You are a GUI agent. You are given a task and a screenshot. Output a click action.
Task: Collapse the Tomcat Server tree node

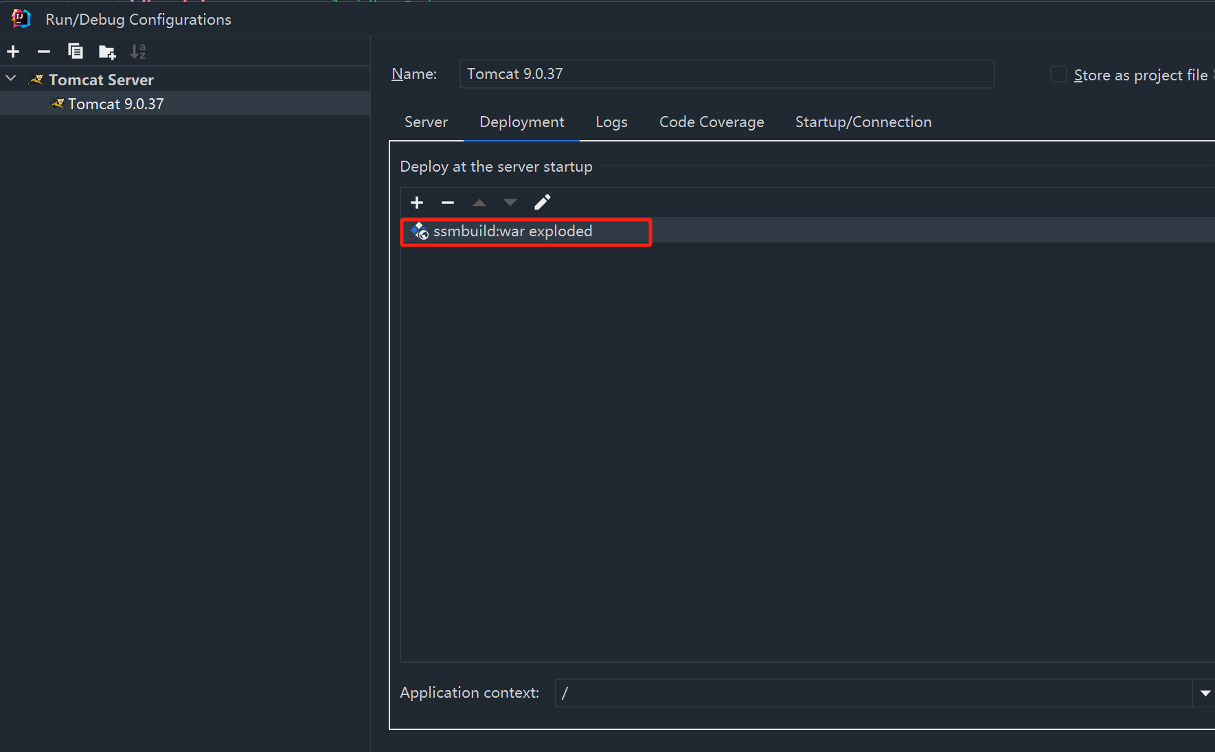(11, 79)
